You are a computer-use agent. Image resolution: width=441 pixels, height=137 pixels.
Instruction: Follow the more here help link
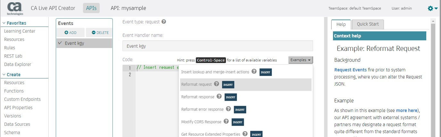[406, 110]
